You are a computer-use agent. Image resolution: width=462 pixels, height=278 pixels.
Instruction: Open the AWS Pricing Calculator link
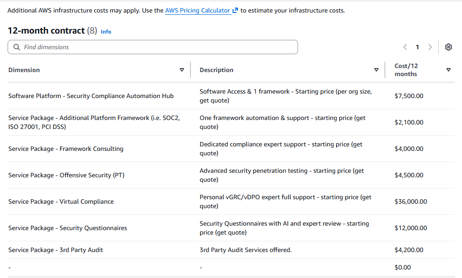pyautogui.click(x=198, y=10)
